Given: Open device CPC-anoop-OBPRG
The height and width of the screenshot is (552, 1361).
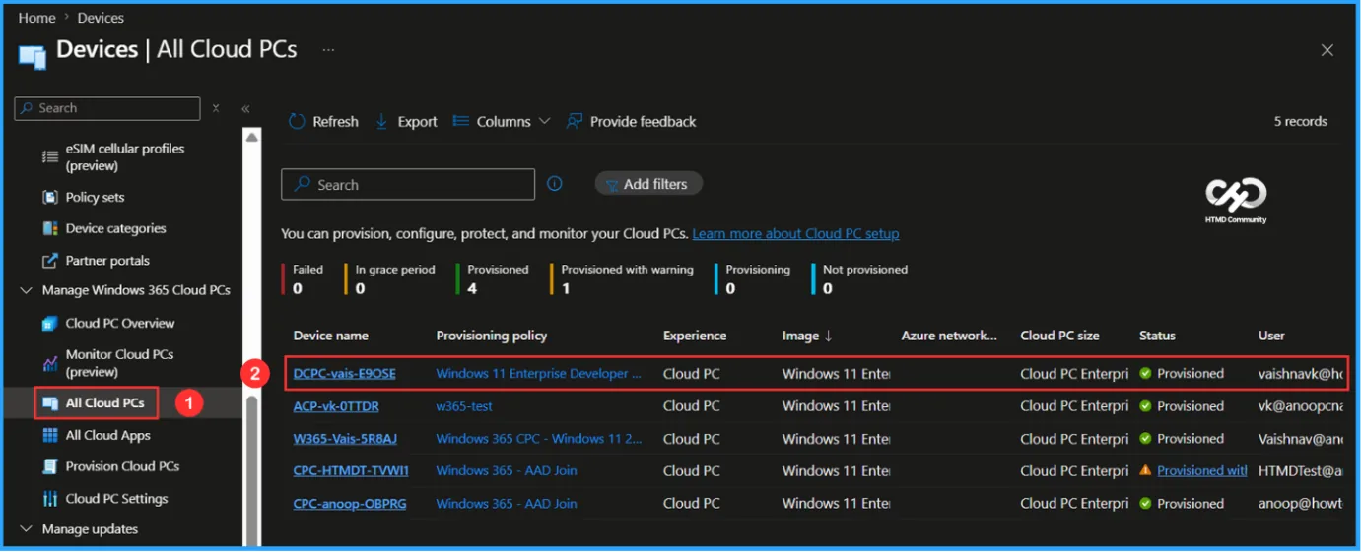Looking at the screenshot, I should (350, 504).
